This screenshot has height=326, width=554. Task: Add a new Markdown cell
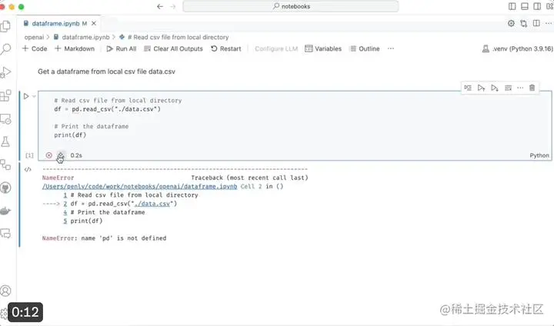75,48
